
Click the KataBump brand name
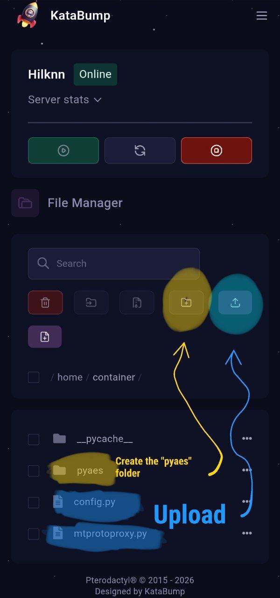[80, 15]
